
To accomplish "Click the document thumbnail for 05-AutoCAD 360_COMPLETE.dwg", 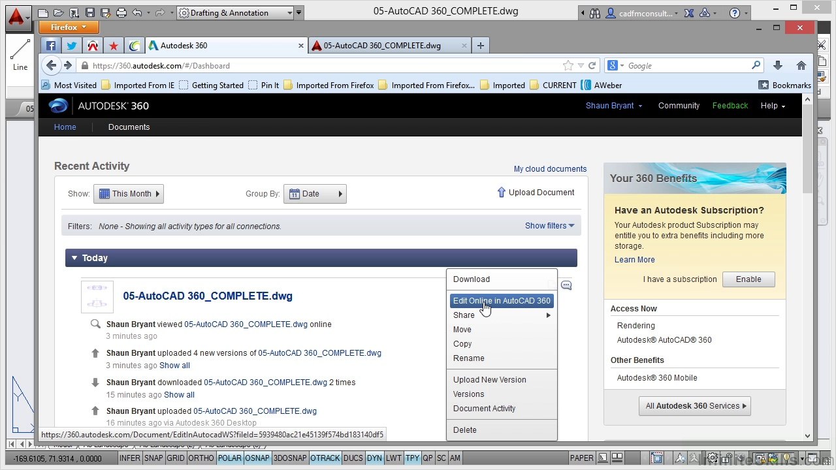I will [97, 297].
